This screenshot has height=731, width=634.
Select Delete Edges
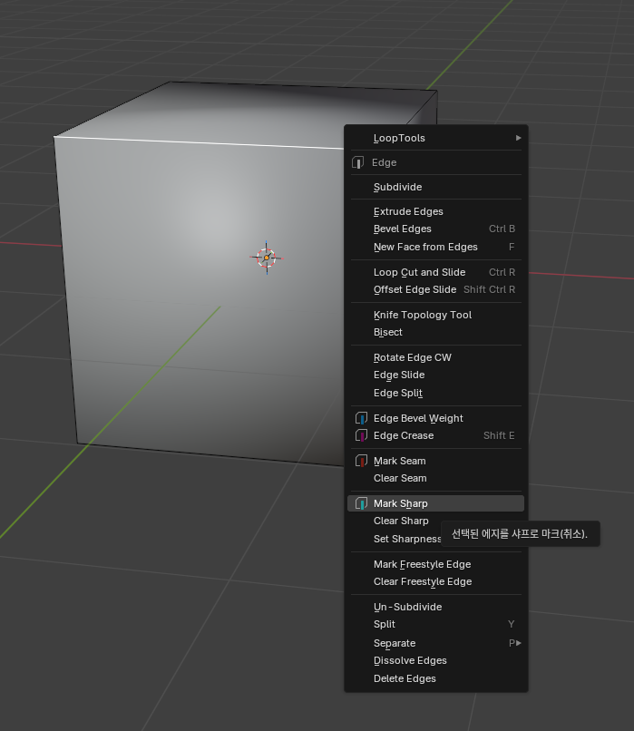(x=405, y=678)
